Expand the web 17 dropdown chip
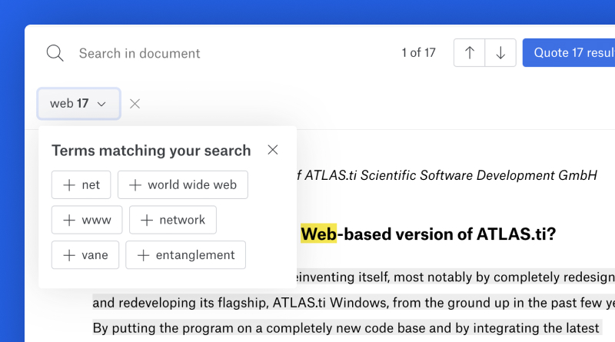This screenshot has height=342, width=615. tap(78, 104)
